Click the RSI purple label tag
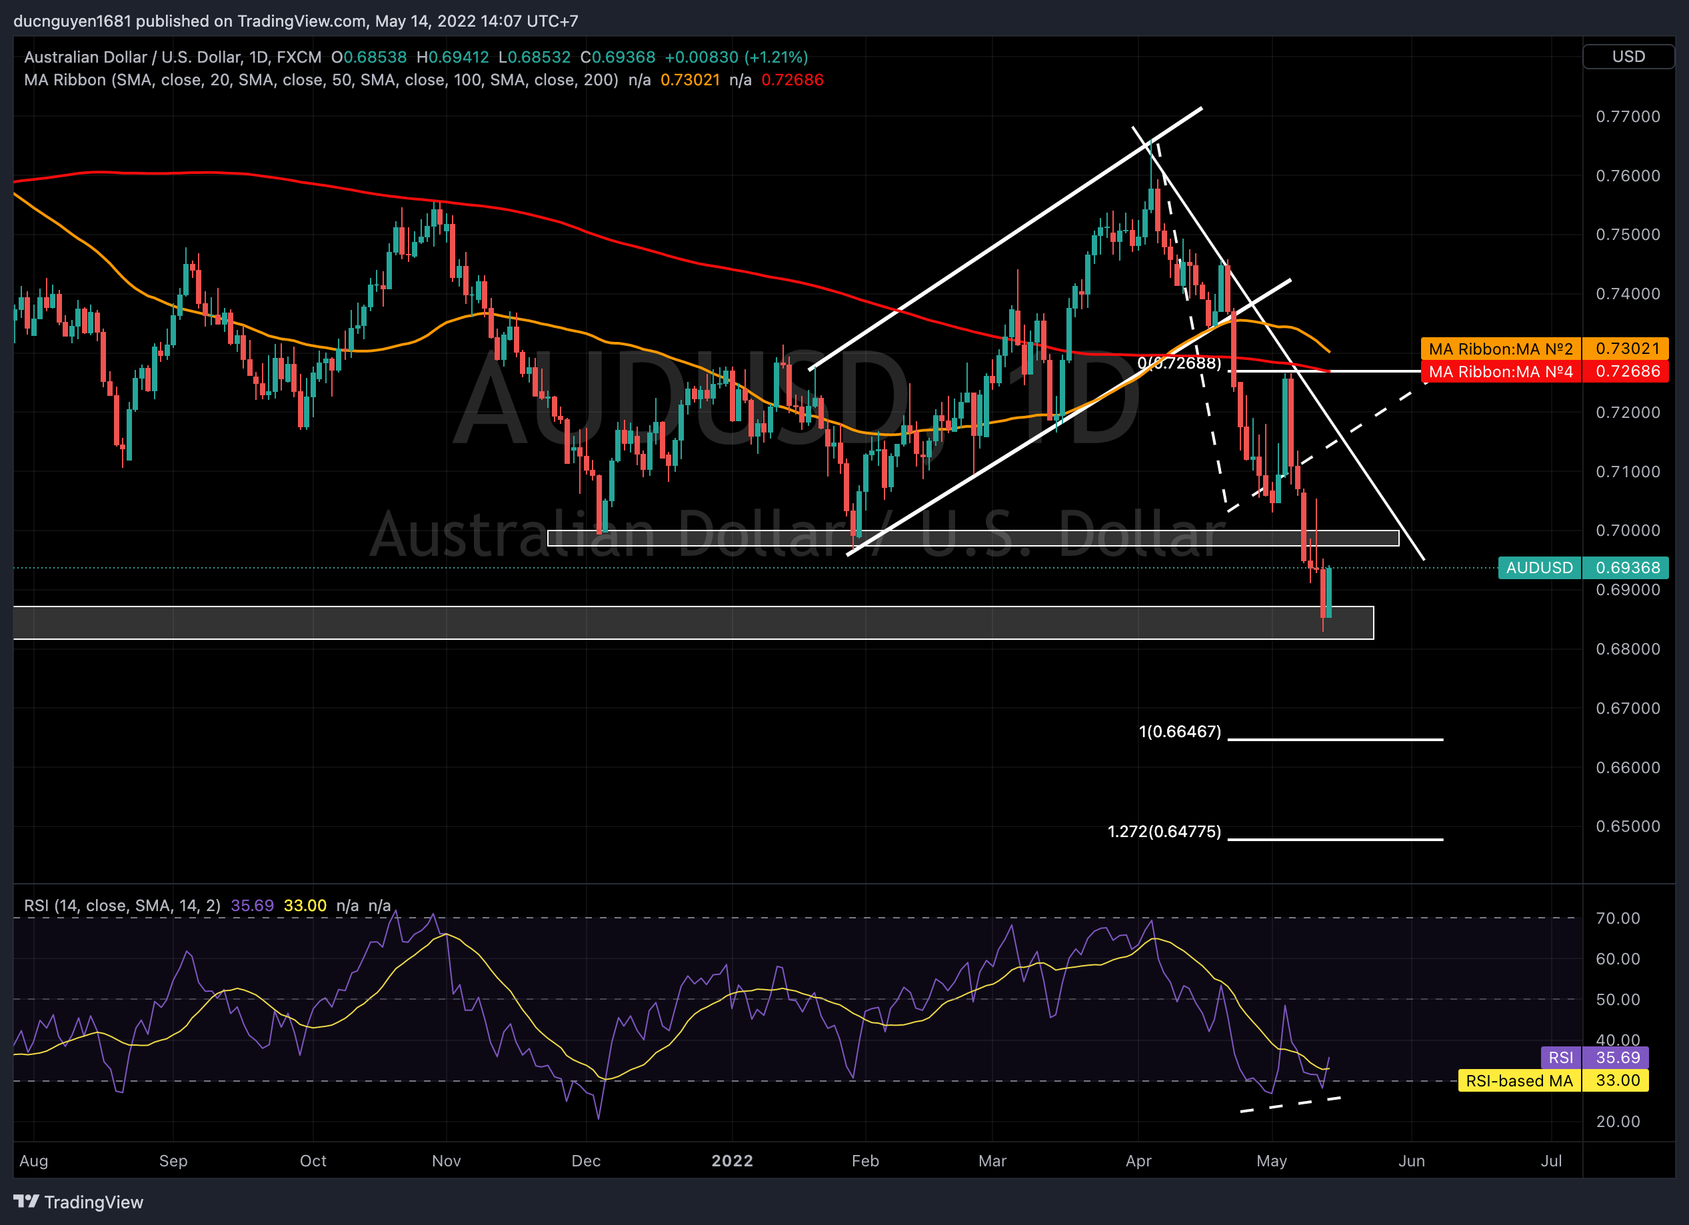Viewport: 1689px width, 1225px height. [1560, 1058]
